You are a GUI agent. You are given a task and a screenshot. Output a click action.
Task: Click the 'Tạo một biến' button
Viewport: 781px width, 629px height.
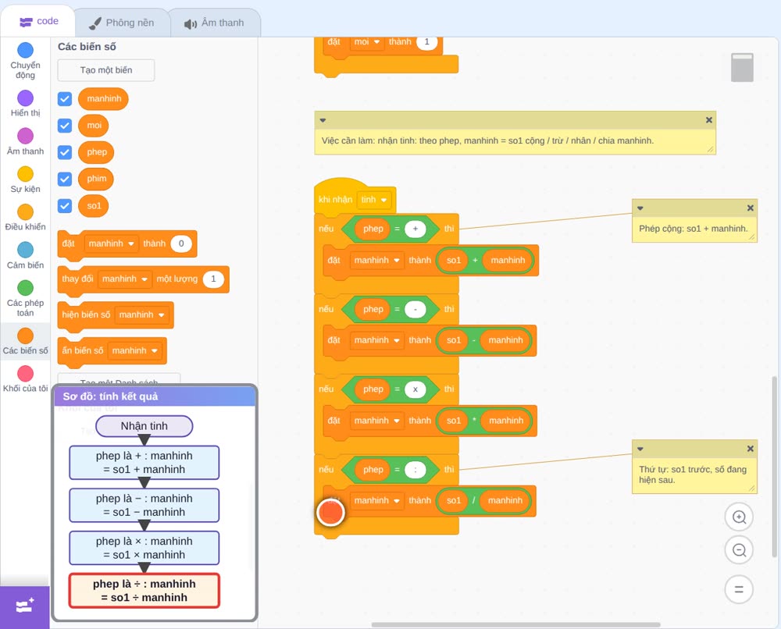coord(106,70)
